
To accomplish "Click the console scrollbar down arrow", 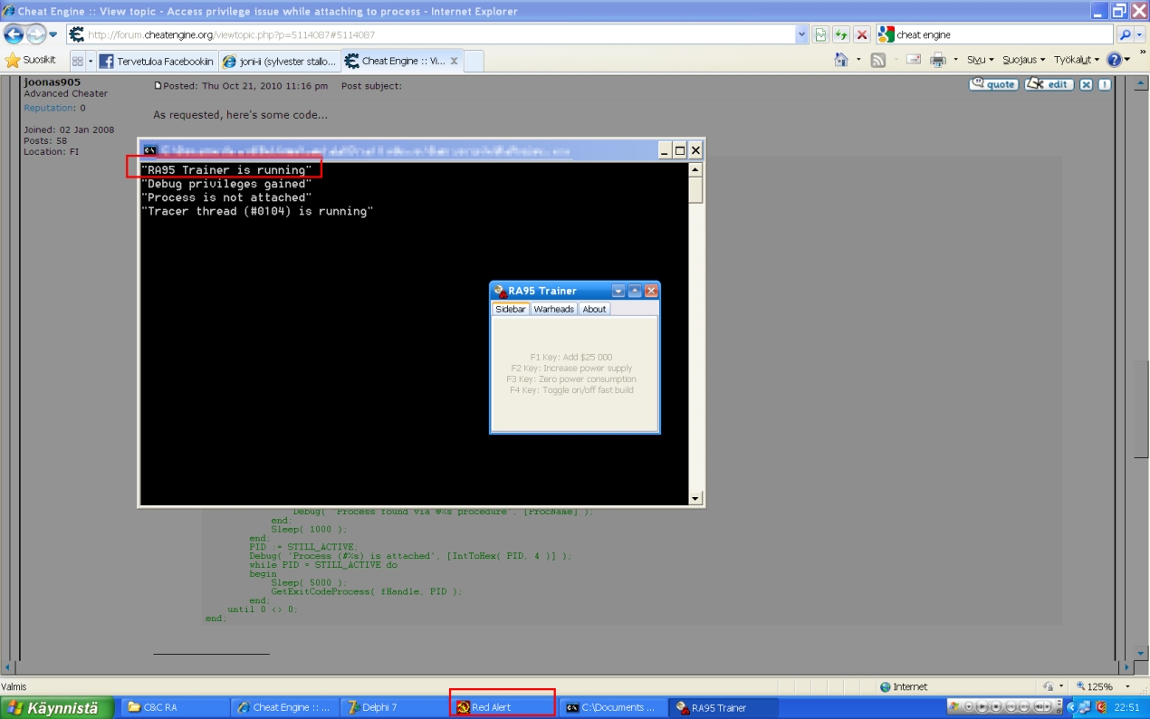I will (x=695, y=498).
